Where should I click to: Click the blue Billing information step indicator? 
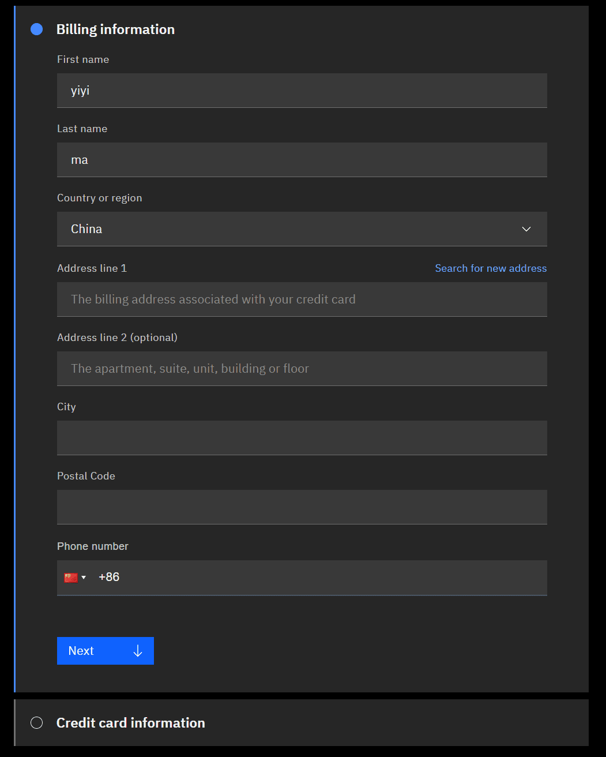tap(37, 29)
